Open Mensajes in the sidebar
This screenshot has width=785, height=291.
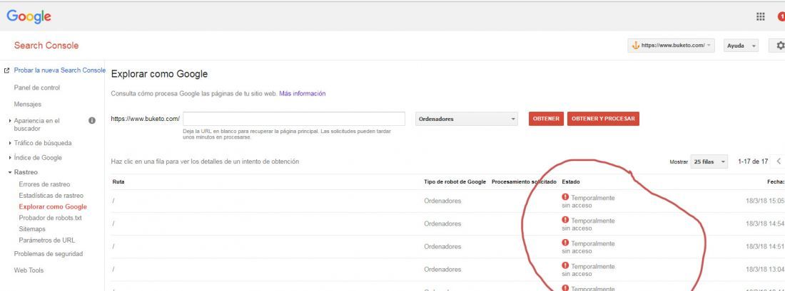pos(28,105)
